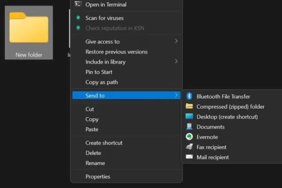This screenshot has height=188, width=282.
Task: Select Rename in the context menu
Action: tap(95, 163)
